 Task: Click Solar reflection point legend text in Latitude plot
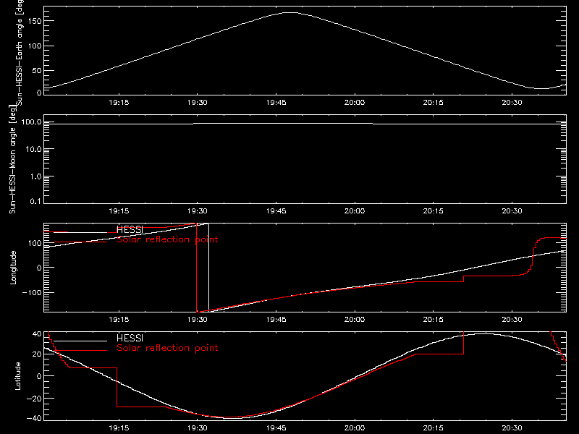tap(167, 348)
